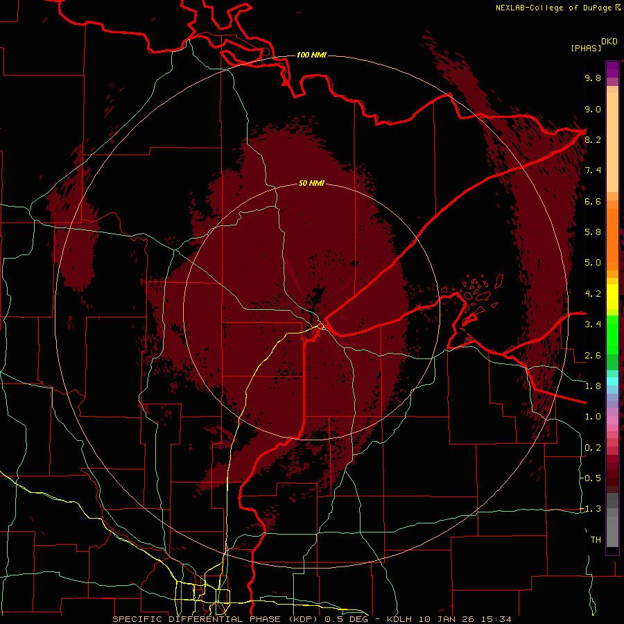Click the NEXLAB-College of DuPage credit text
The height and width of the screenshot is (624, 624).
[554, 8]
